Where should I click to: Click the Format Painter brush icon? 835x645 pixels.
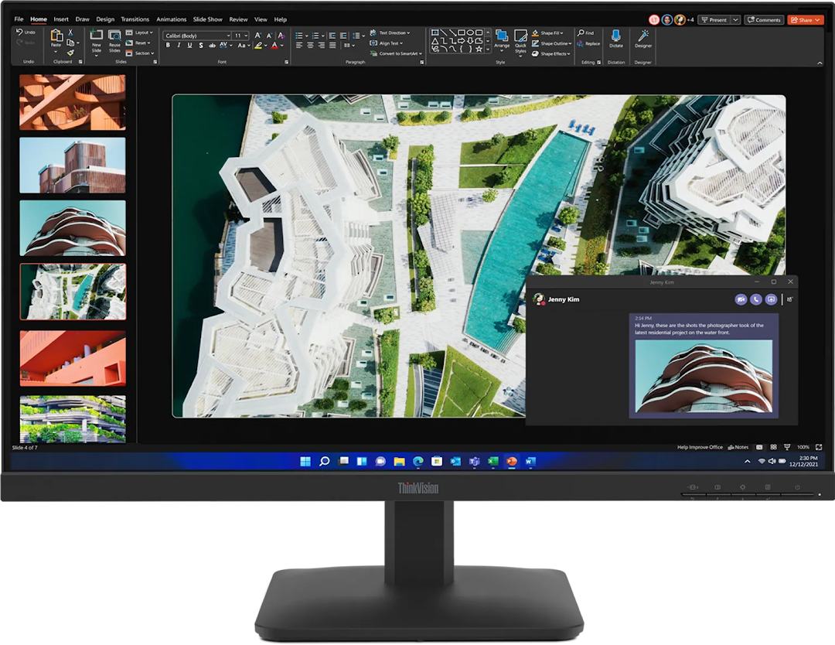[x=70, y=53]
